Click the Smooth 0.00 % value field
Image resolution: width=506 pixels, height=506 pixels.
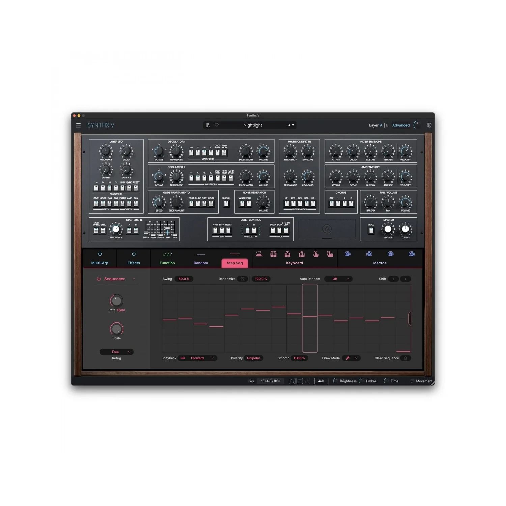[299, 358]
